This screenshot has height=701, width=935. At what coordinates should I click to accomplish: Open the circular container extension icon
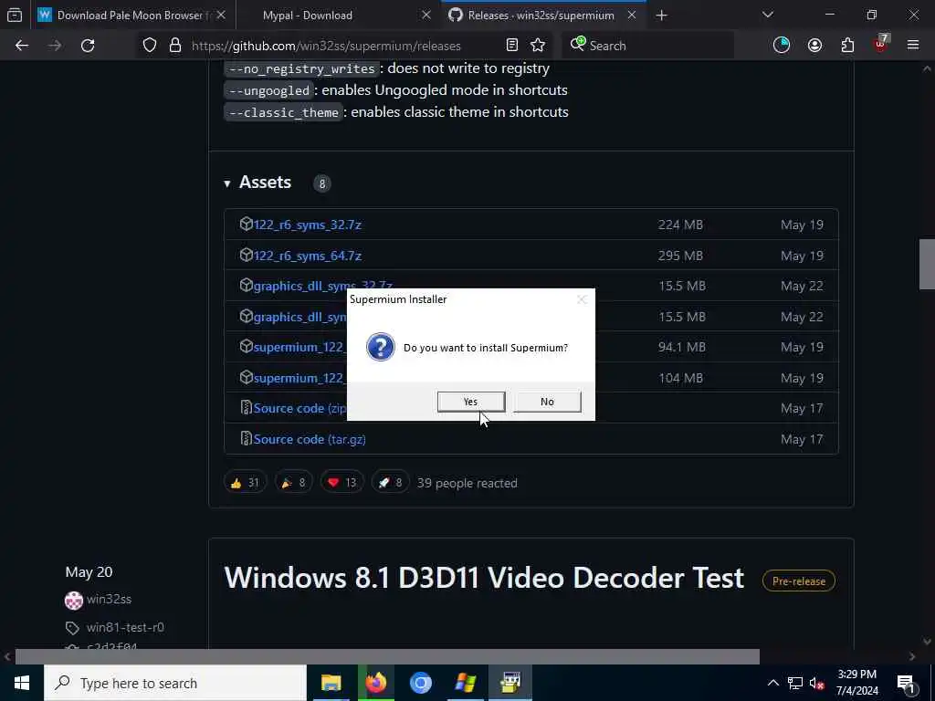click(782, 45)
